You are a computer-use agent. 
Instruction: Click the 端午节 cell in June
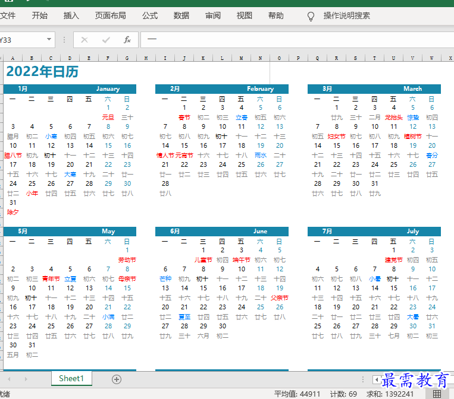point(242,259)
